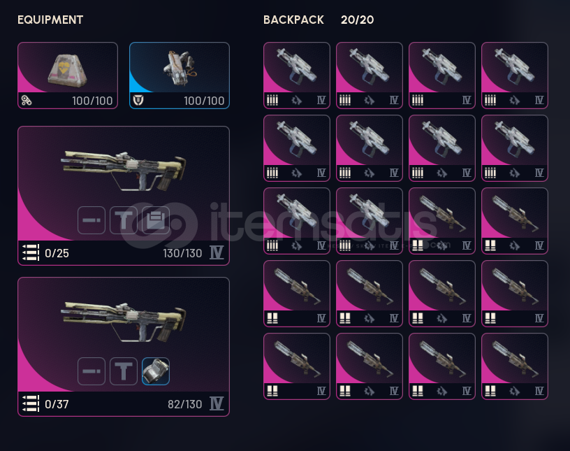The height and width of the screenshot is (451, 570).
Task: Select the last backpack item in the bottom row
Action: click(x=515, y=366)
